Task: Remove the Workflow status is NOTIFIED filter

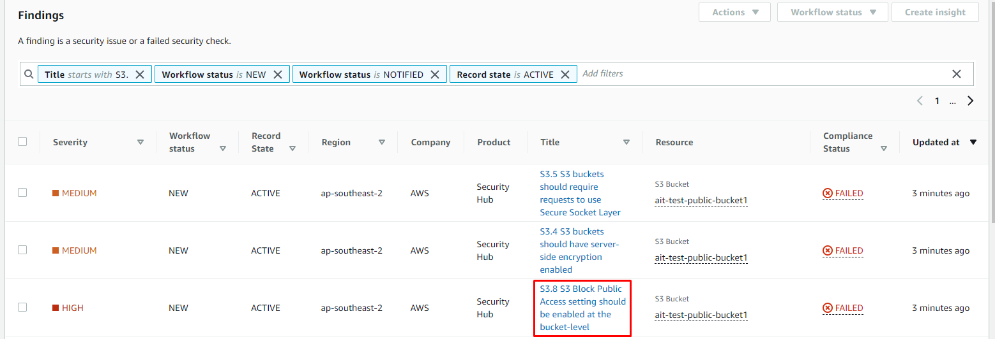Action: (x=434, y=75)
